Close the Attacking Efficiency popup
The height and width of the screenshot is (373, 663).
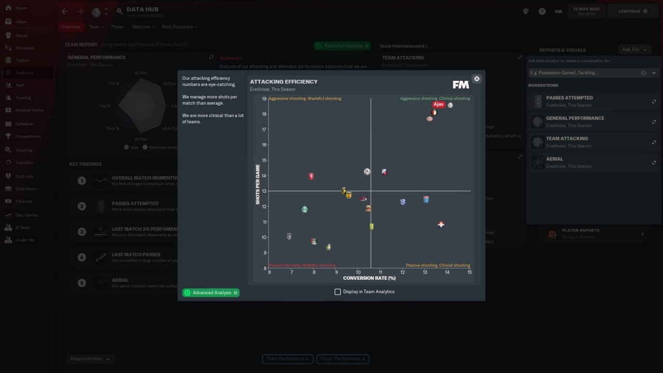(x=477, y=79)
